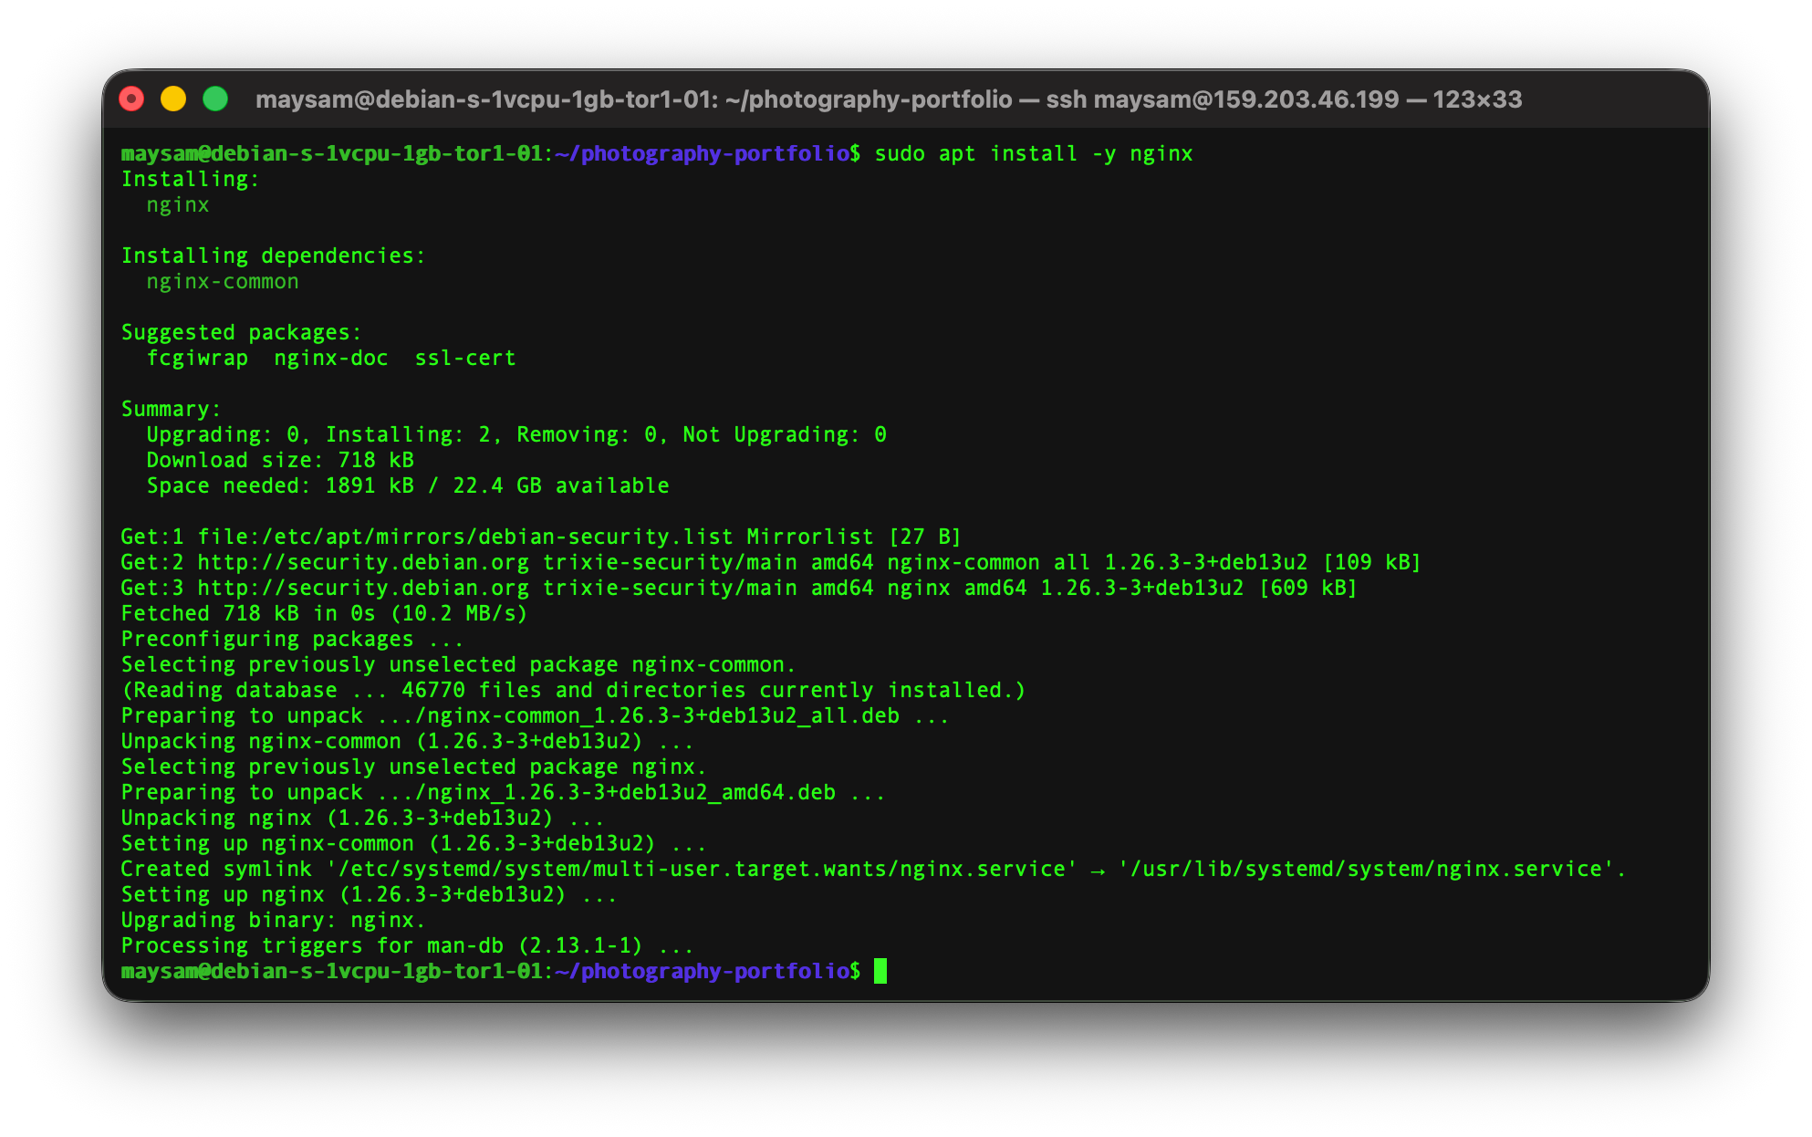Click the 'Installing:' heading line

coord(191,179)
